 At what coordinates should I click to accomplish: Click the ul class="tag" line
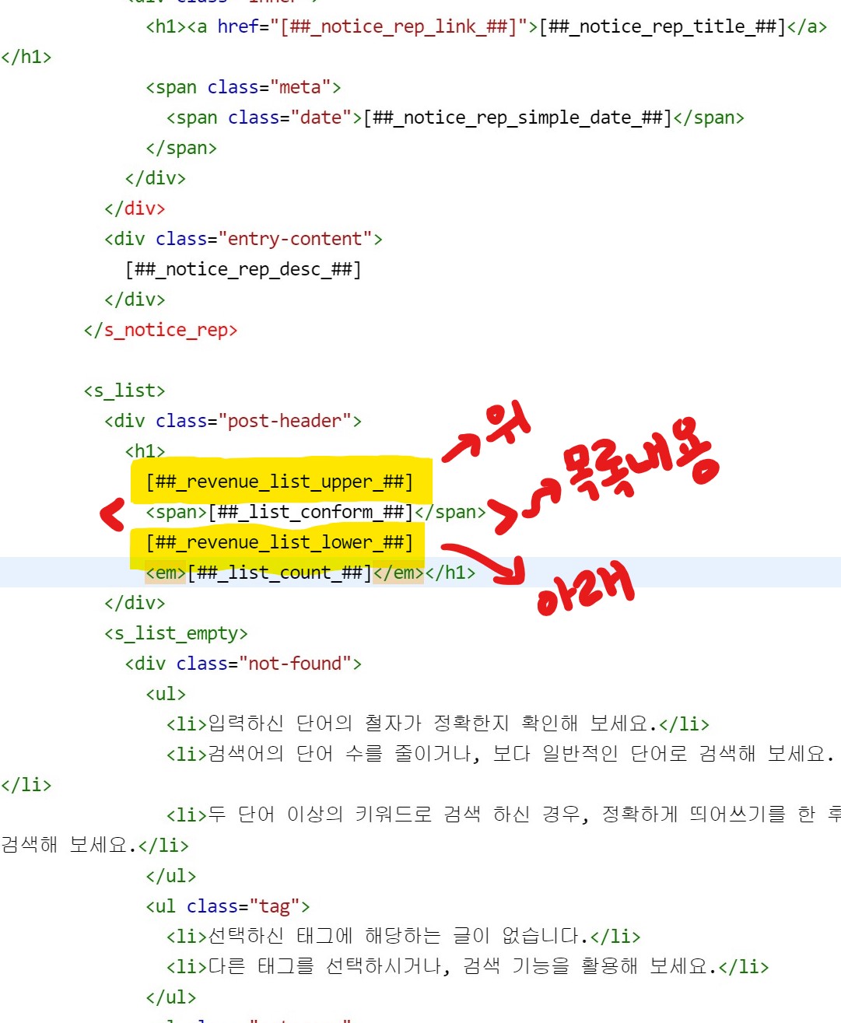227,906
